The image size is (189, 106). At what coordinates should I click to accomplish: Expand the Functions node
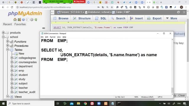(8, 41)
